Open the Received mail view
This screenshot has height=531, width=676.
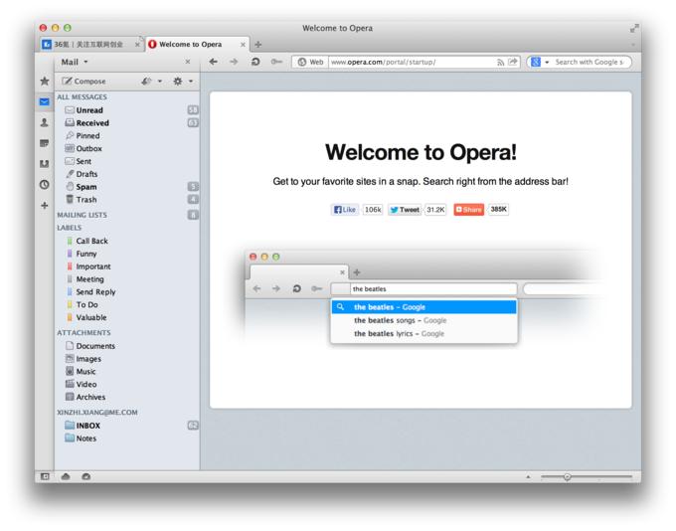pos(127,123)
